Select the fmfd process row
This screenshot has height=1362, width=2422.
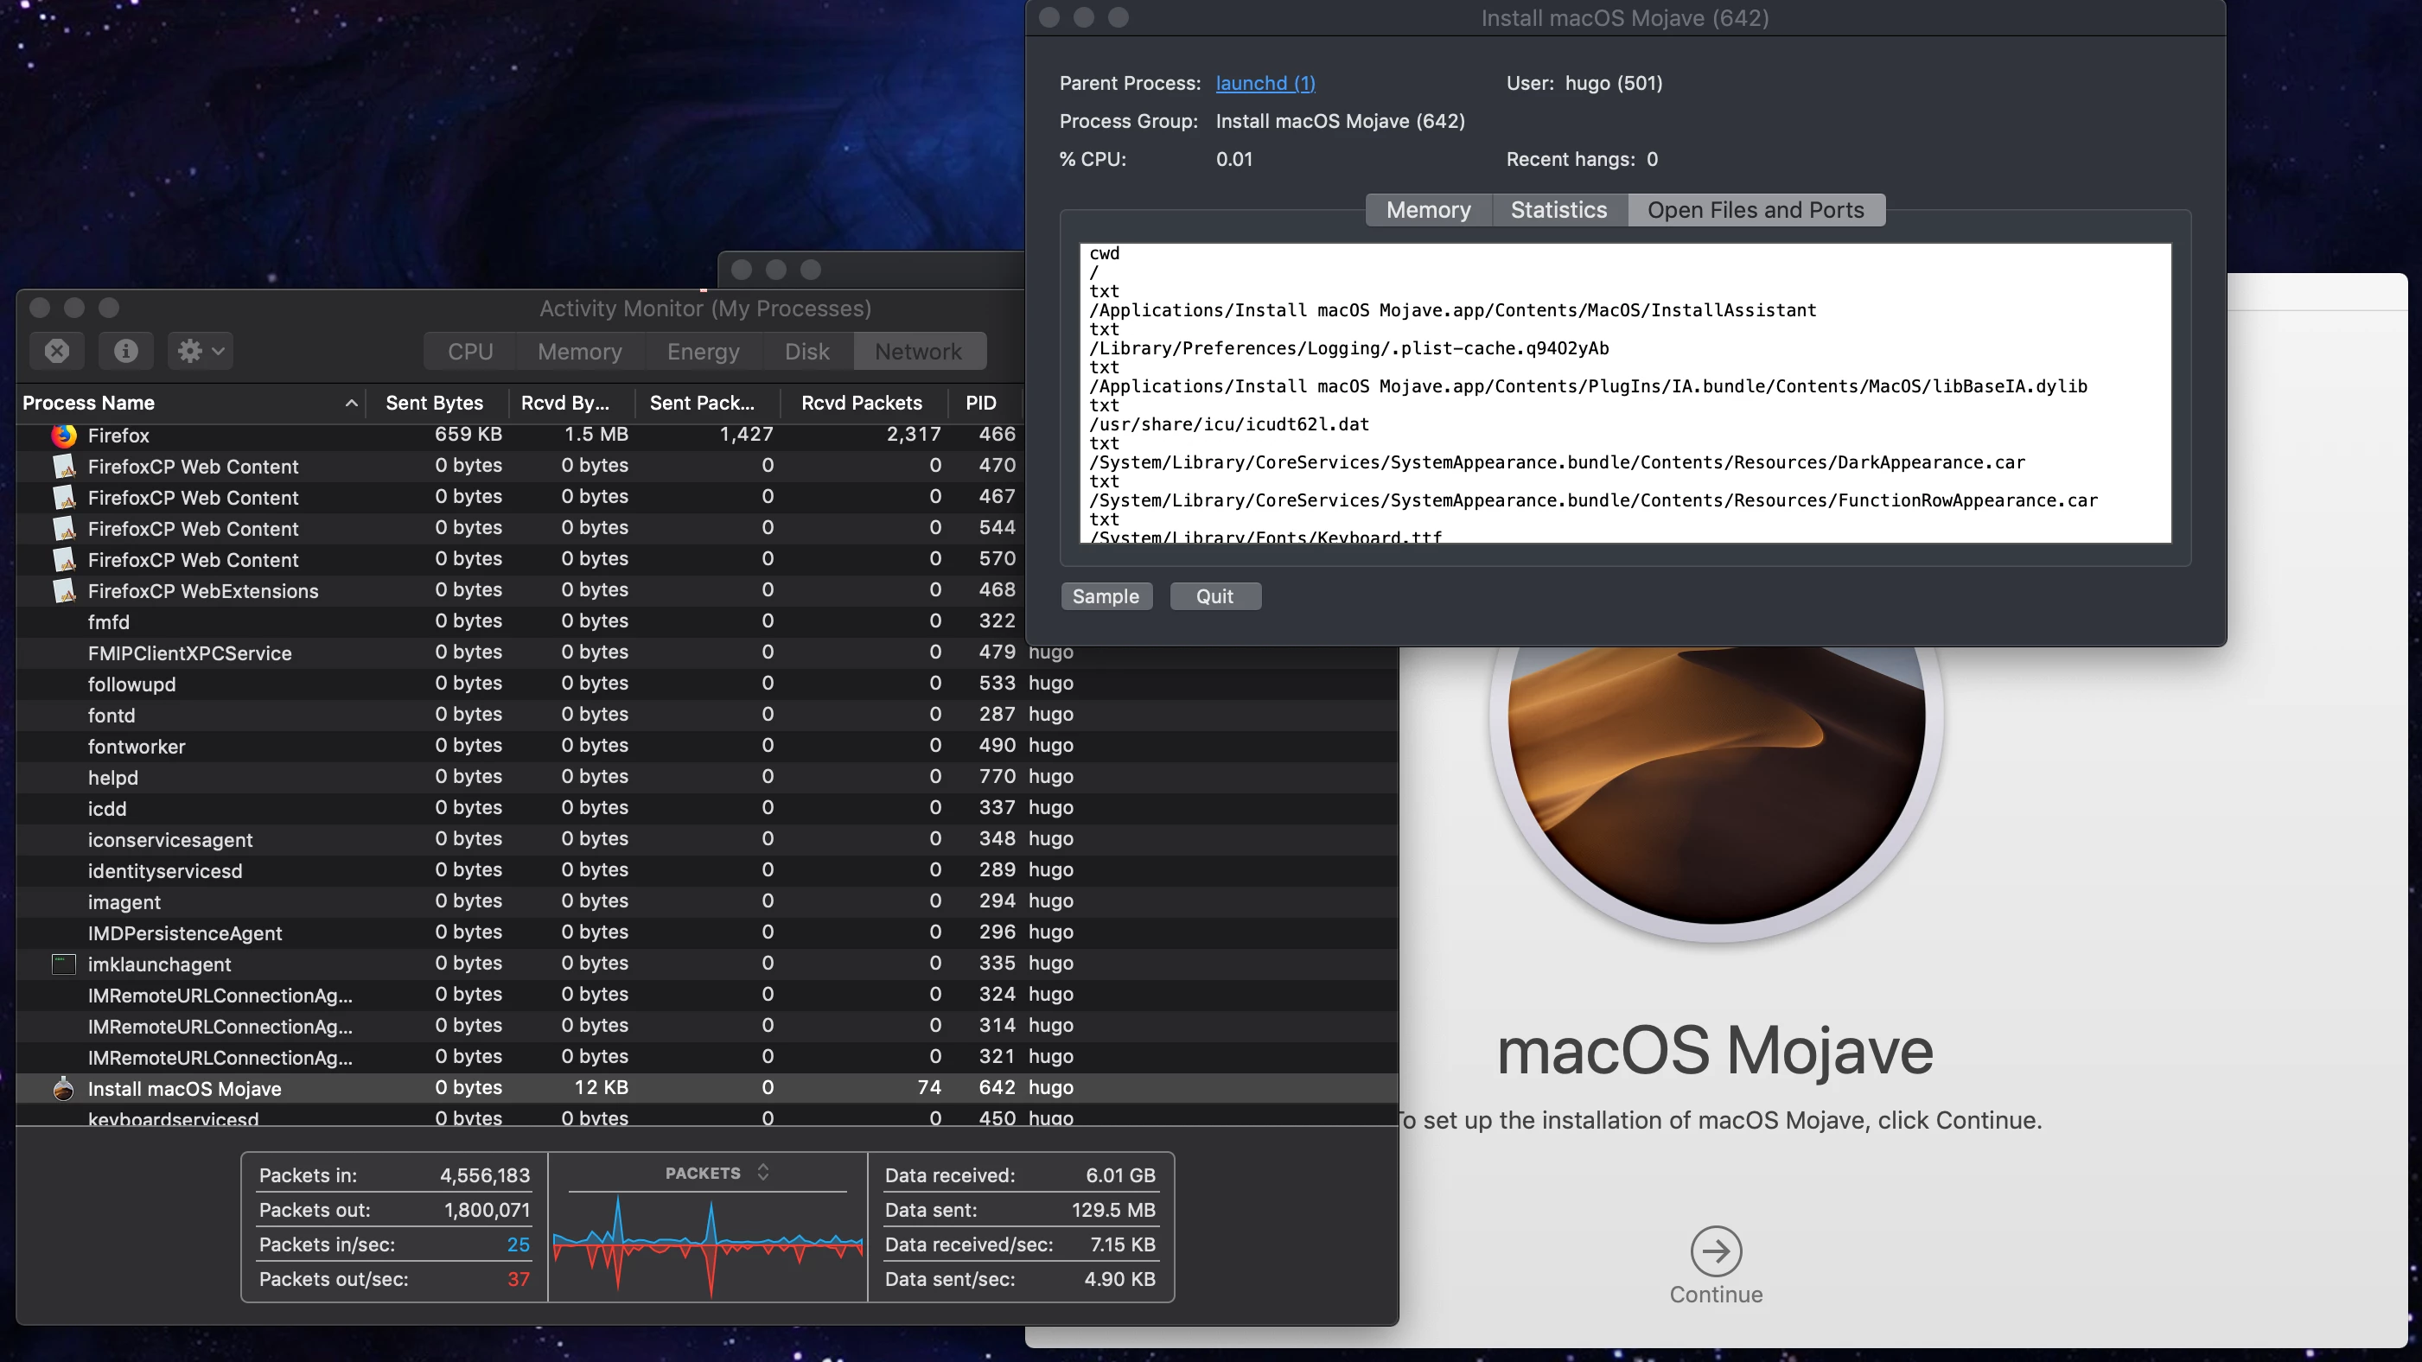520,621
